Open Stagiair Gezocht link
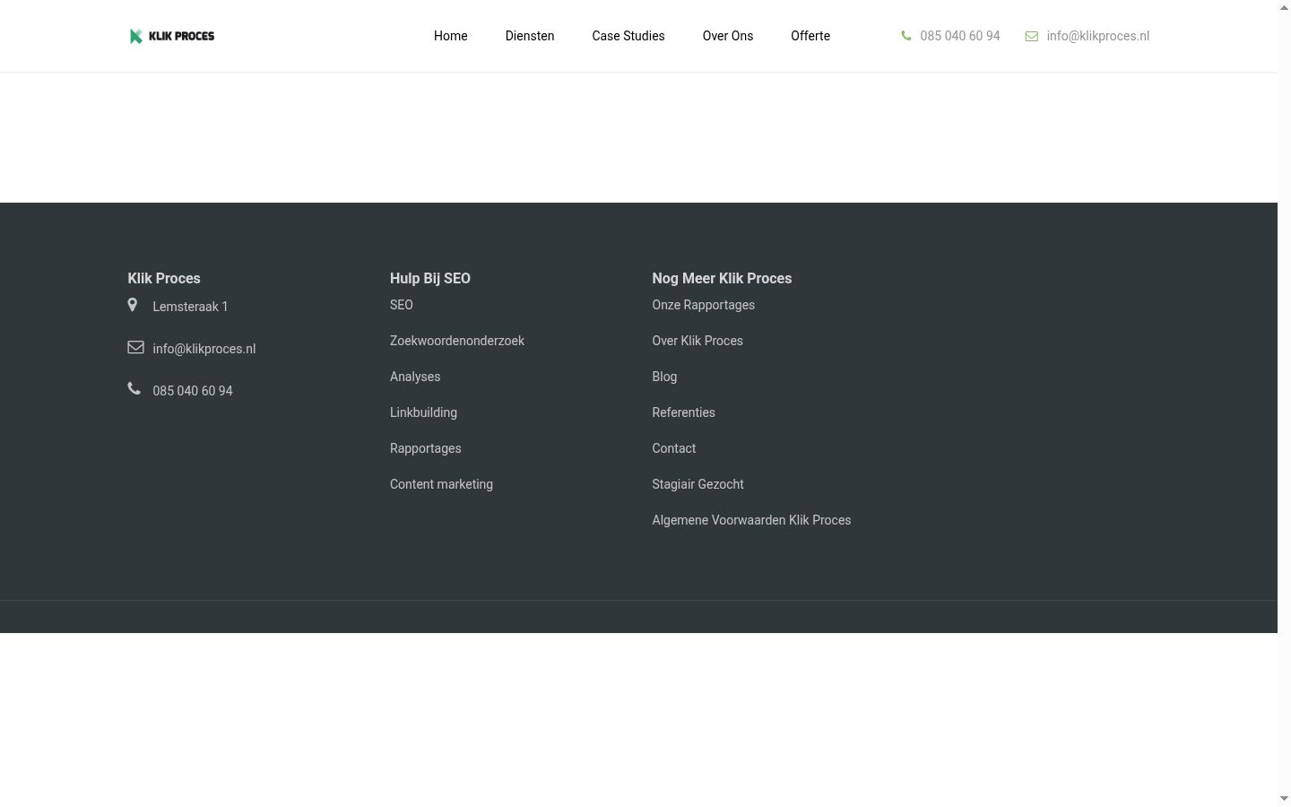Viewport: 1291px width, 807px height. [698, 484]
